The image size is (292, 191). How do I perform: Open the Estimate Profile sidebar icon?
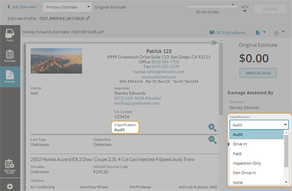pyautogui.click(x=10, y=166)
